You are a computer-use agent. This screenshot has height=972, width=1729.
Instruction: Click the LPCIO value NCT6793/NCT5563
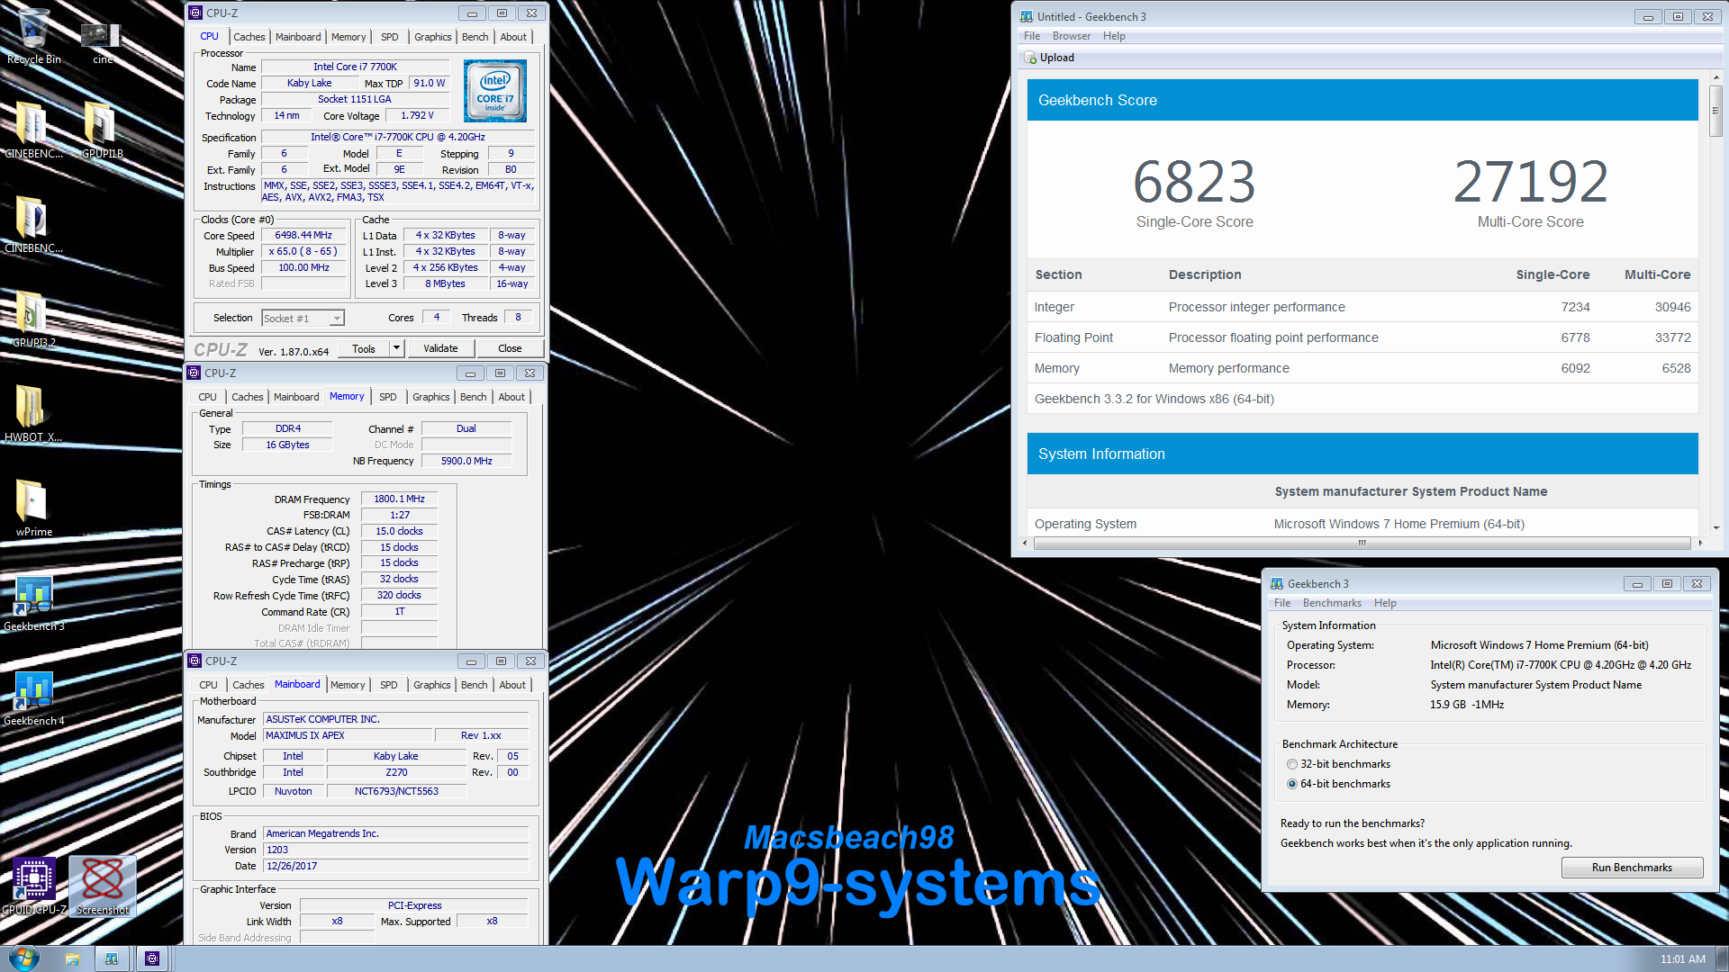(396, 791)
